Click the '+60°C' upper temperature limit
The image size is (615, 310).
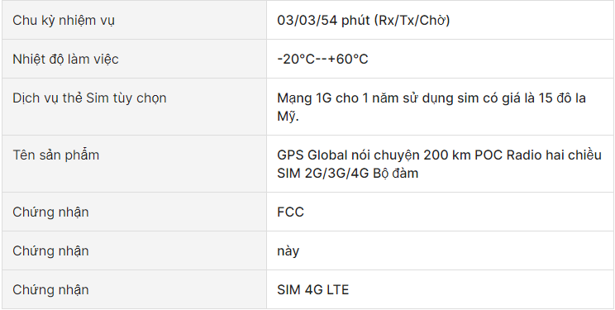click(348, 59)
